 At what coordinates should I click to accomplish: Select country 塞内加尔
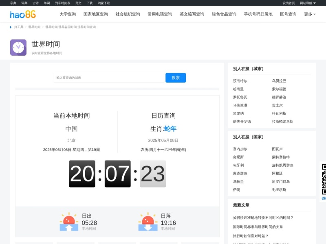click(x=240, y=149)
